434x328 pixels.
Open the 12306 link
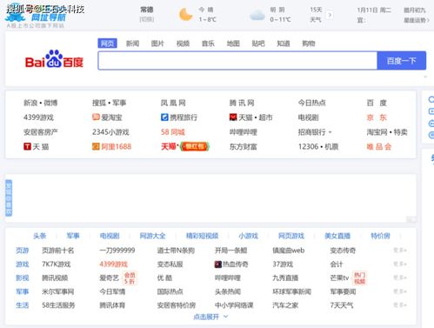click(x=309, y=146)
